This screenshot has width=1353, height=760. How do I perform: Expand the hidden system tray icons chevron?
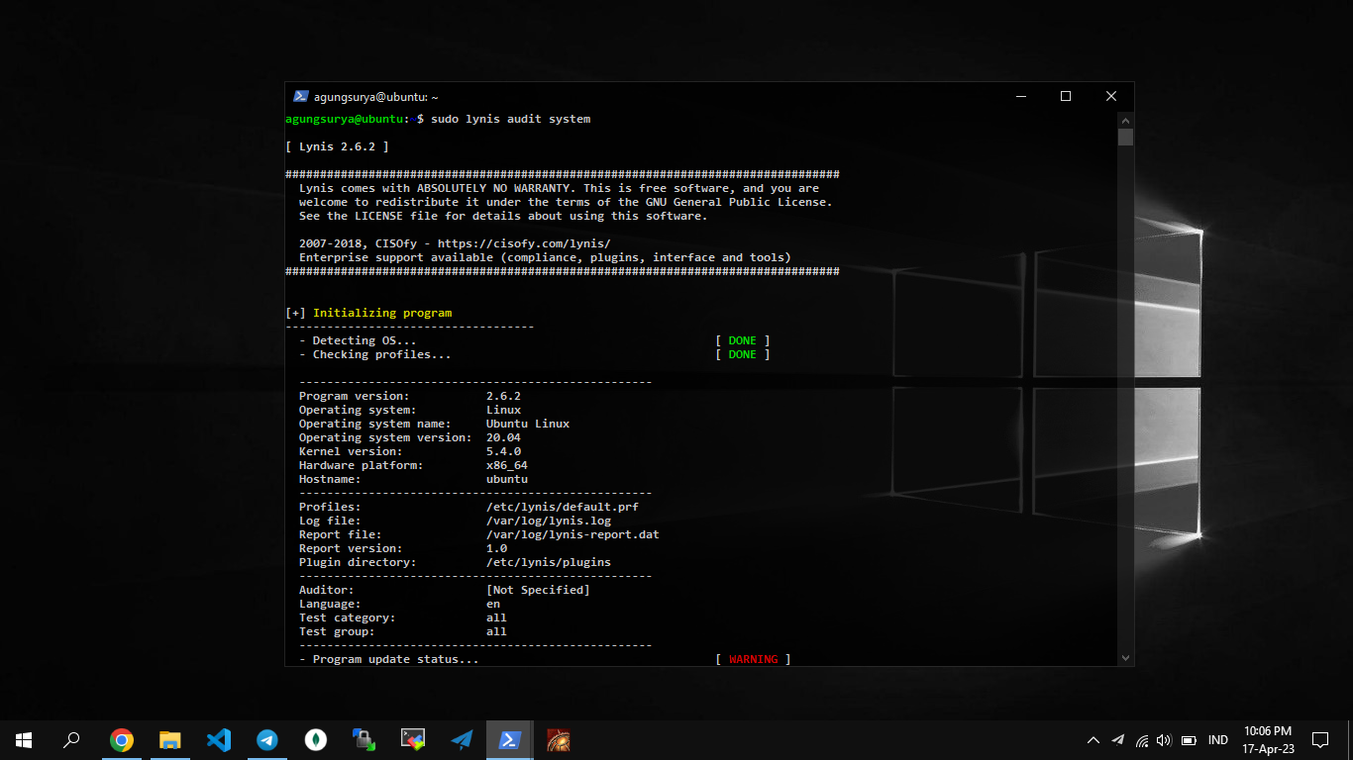(1093, 740)
